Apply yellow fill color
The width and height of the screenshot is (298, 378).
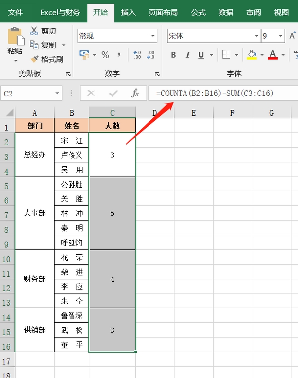coord(252,55)
